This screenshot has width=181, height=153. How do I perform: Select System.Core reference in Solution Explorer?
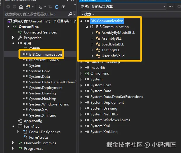point(40,71)
